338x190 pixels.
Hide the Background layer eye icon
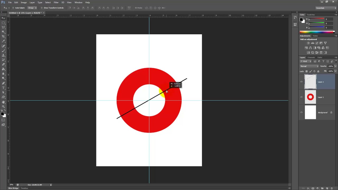[301, 112]
